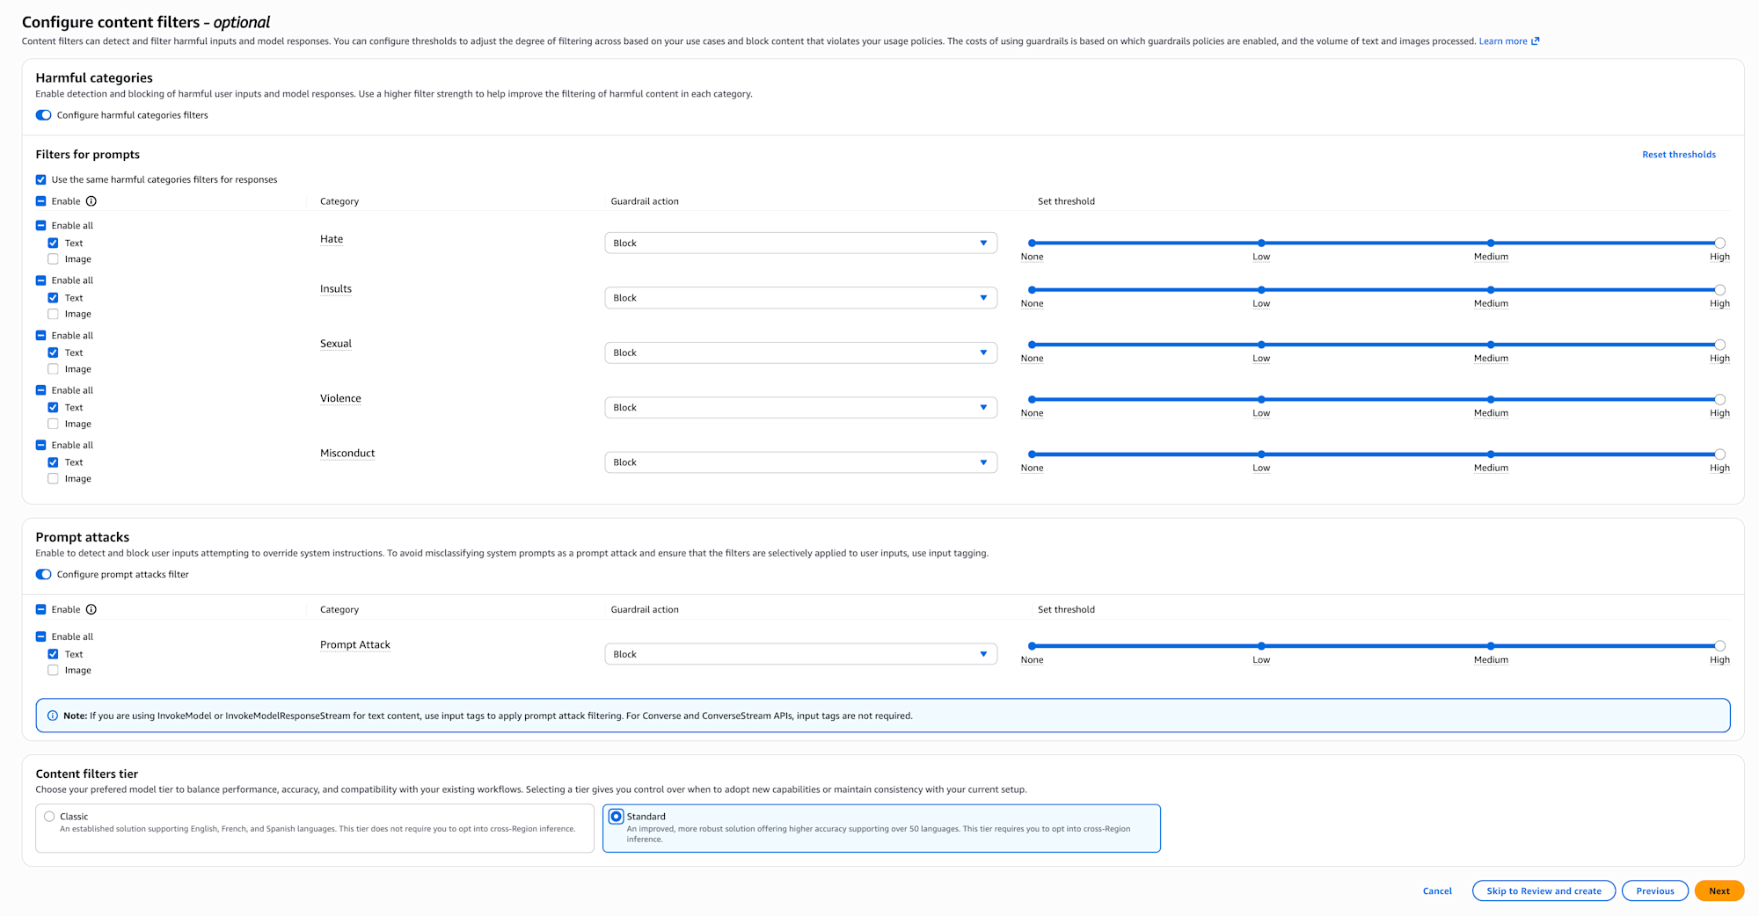Screen dimensions: 1759x916
Task: Uncheck Use the same filters for responses
Action: click(41, 180)
